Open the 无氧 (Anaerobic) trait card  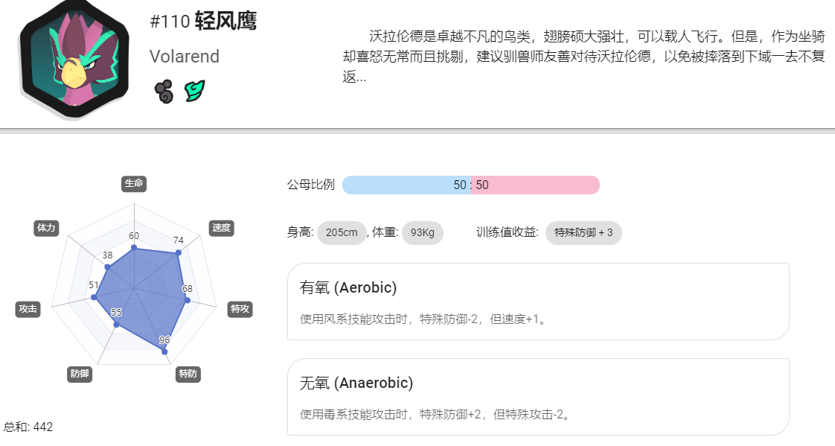538,397
